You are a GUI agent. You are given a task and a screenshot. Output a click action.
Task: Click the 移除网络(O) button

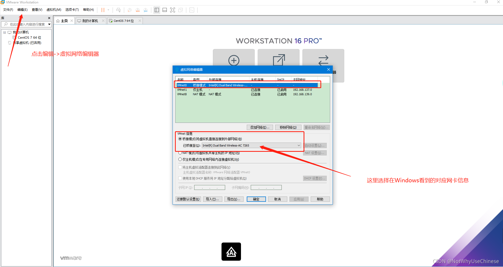click(x=288, y=127)
